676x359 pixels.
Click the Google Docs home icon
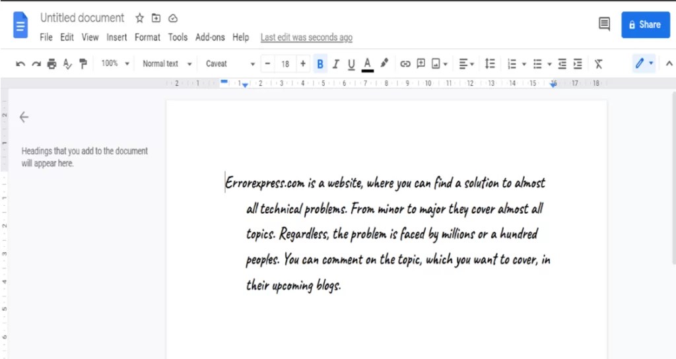click(20, 25)
